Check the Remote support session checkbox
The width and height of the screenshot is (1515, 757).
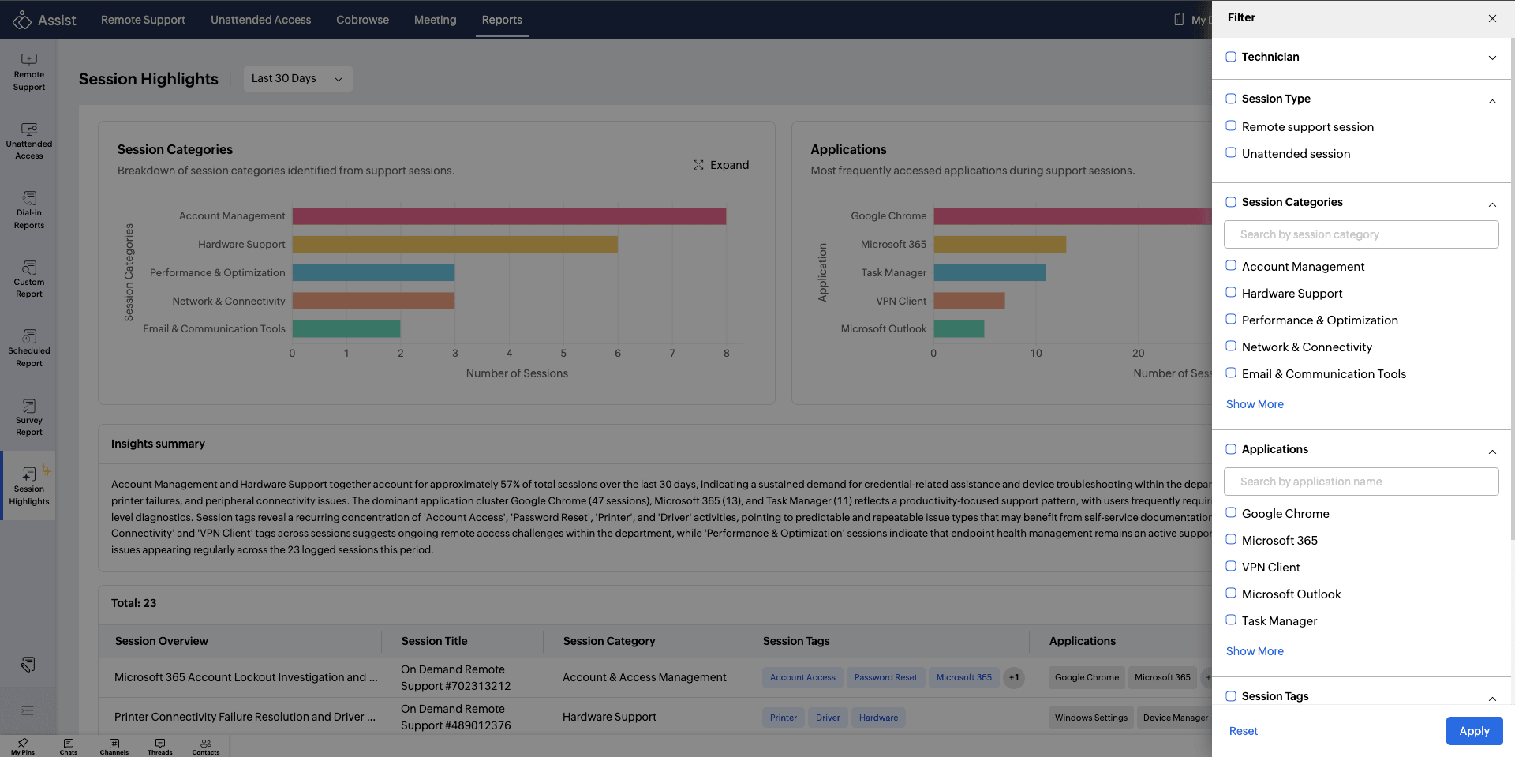pyautogui.click(x=1231, y=126)
